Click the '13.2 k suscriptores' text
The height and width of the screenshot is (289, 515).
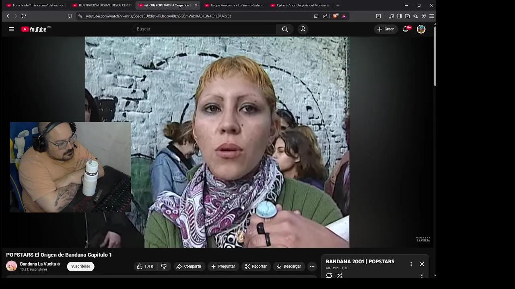pos(34,270)
